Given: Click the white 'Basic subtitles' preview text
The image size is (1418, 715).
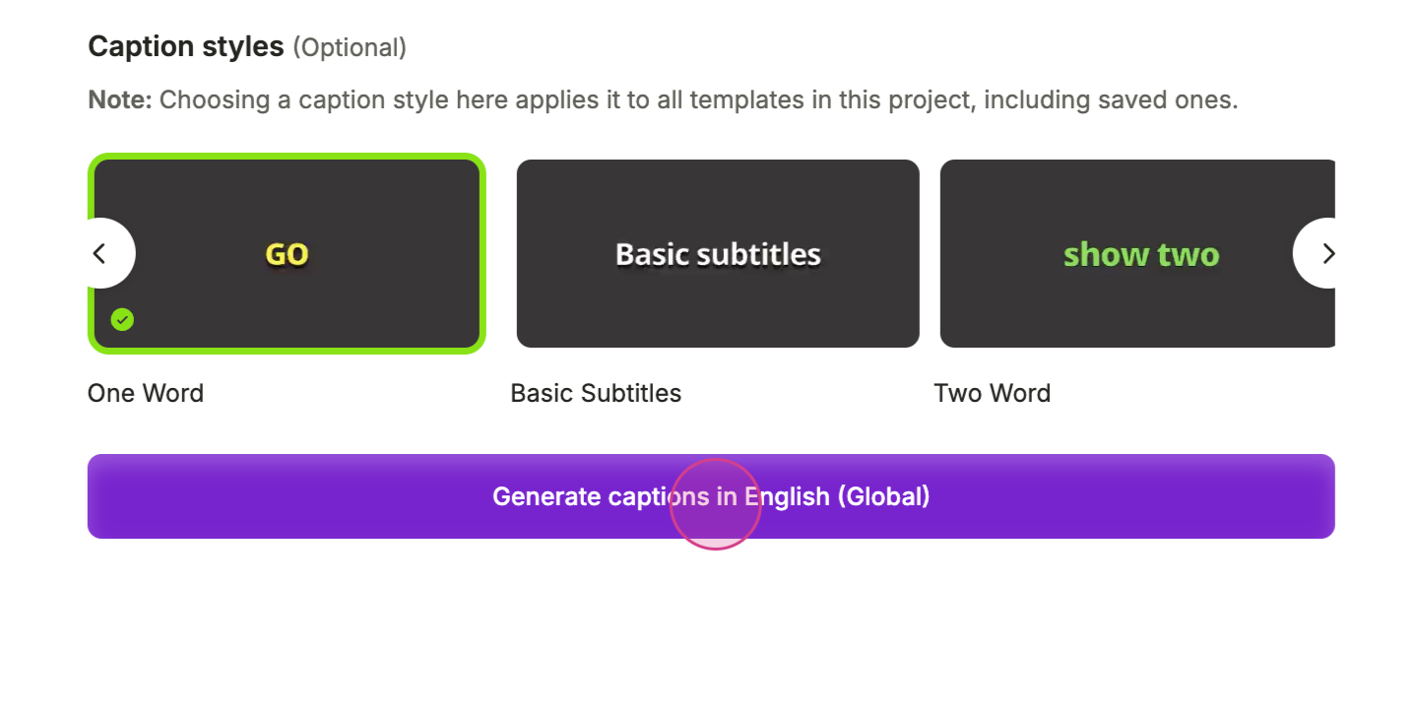Looking at the screenshot, I should tap(718, 254).
